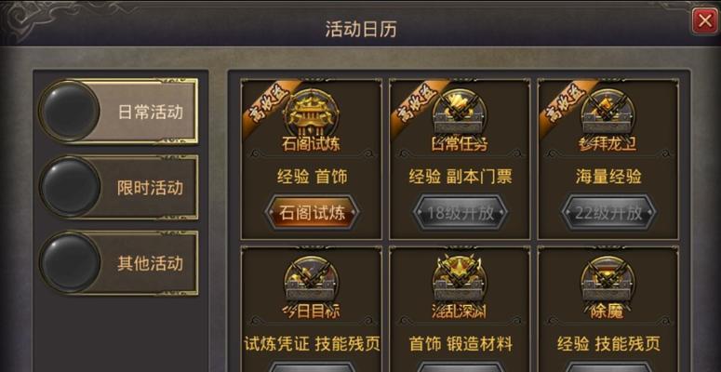Image resolution: width=721 pixels, height=372 pixels.
Task: Toggle the round orb beside 日常活动
Action: pyautogui.click(x=70, y=111)
